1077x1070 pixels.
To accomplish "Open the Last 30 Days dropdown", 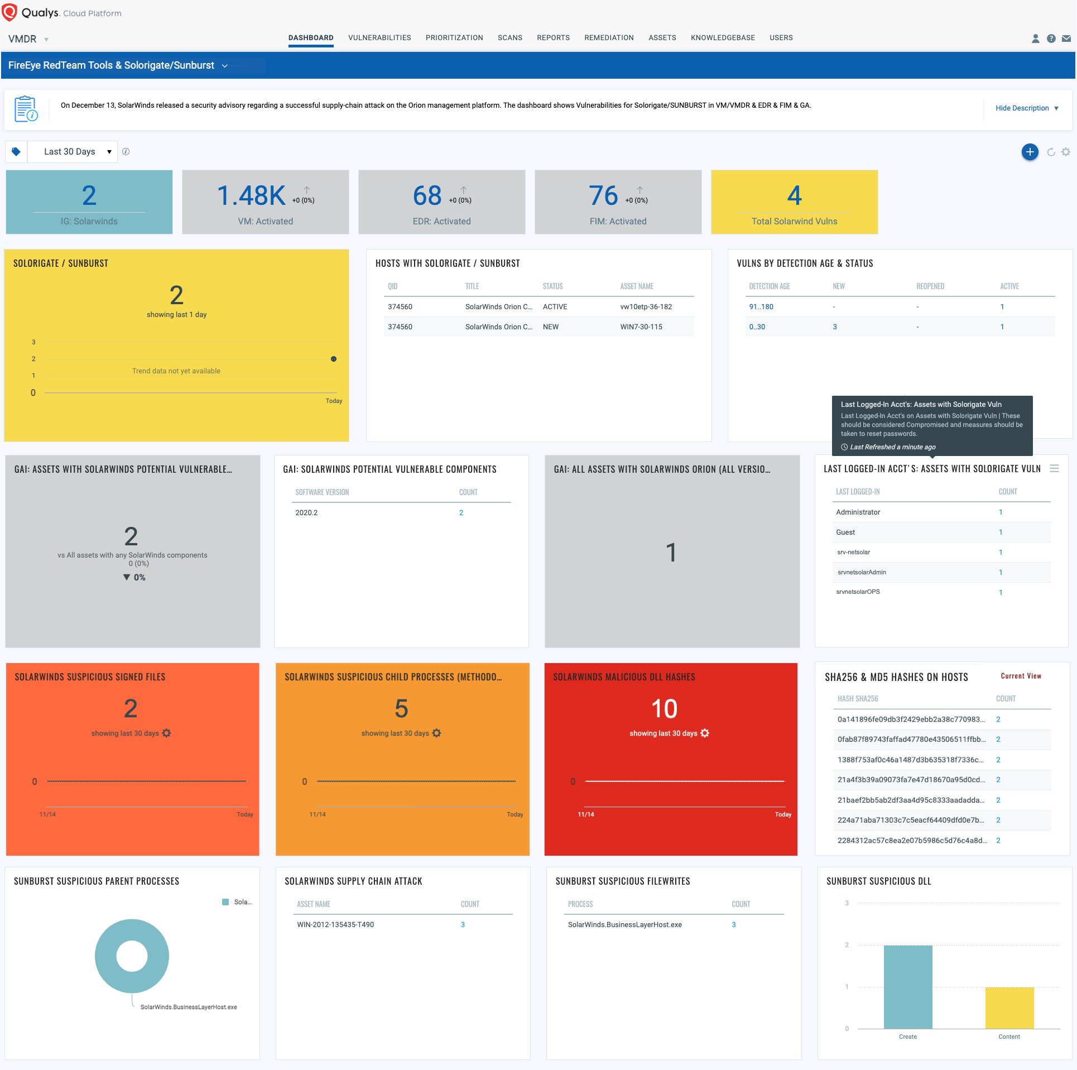I will pos(72,151).
